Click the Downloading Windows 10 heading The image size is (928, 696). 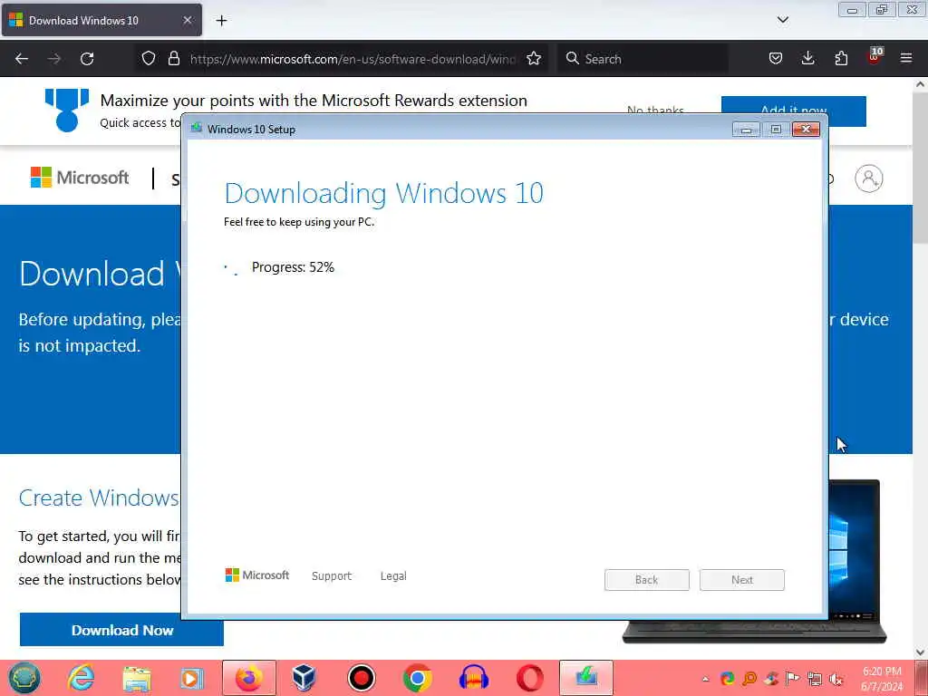tap(383, 193)
